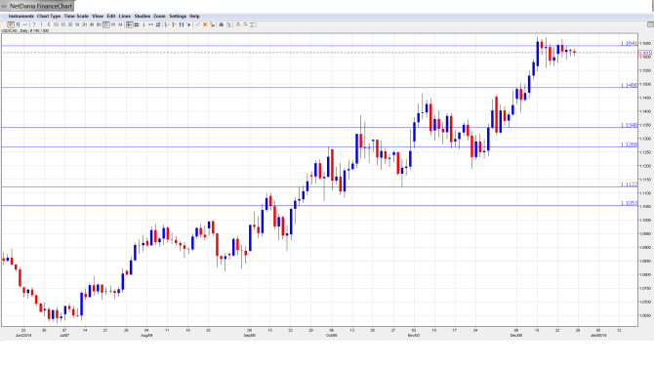
Task: Click the Aug/04 date axis label
Action: pos(146,335)
